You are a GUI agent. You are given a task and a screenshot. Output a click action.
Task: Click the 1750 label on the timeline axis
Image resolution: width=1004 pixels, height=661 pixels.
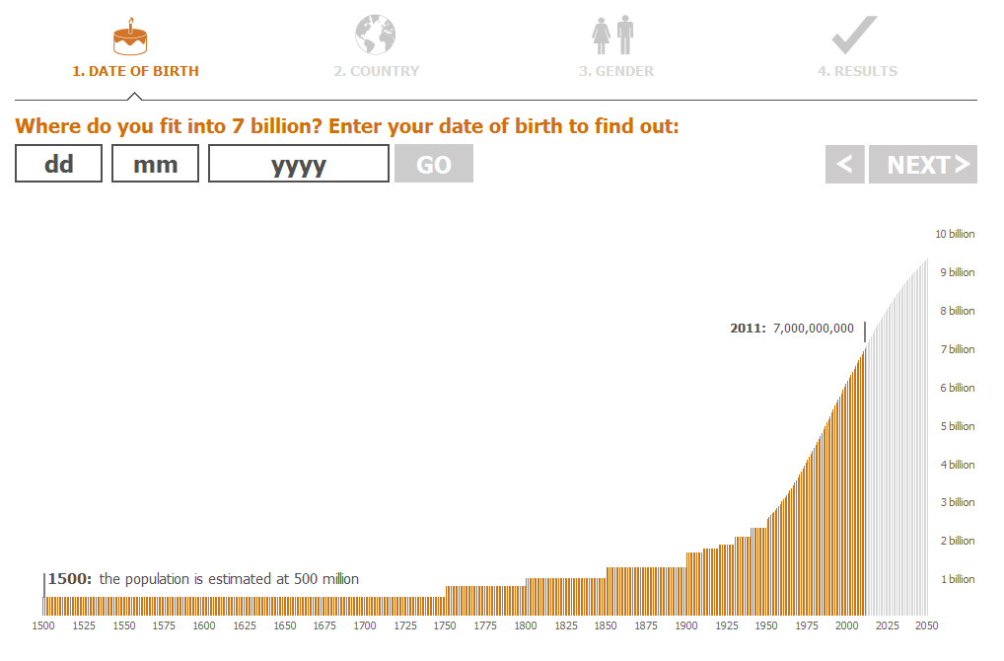pos(446,625)
